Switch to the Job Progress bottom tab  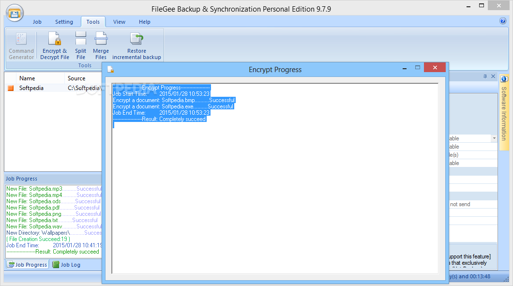click(x=28, y=264)
